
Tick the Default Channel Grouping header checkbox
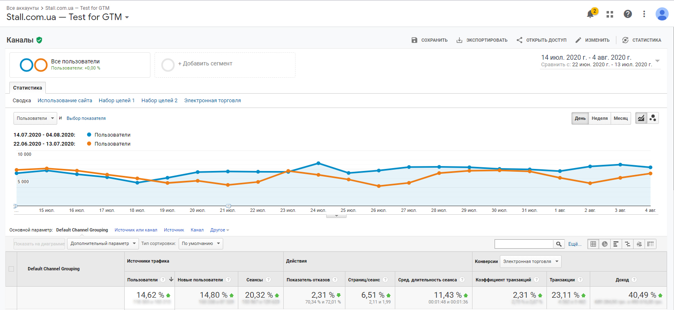tap(11, 269)
